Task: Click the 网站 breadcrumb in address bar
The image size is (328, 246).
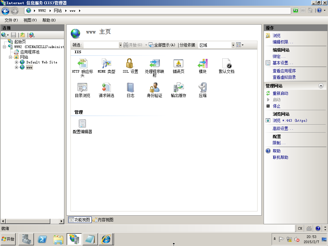Action: [58, 11]
